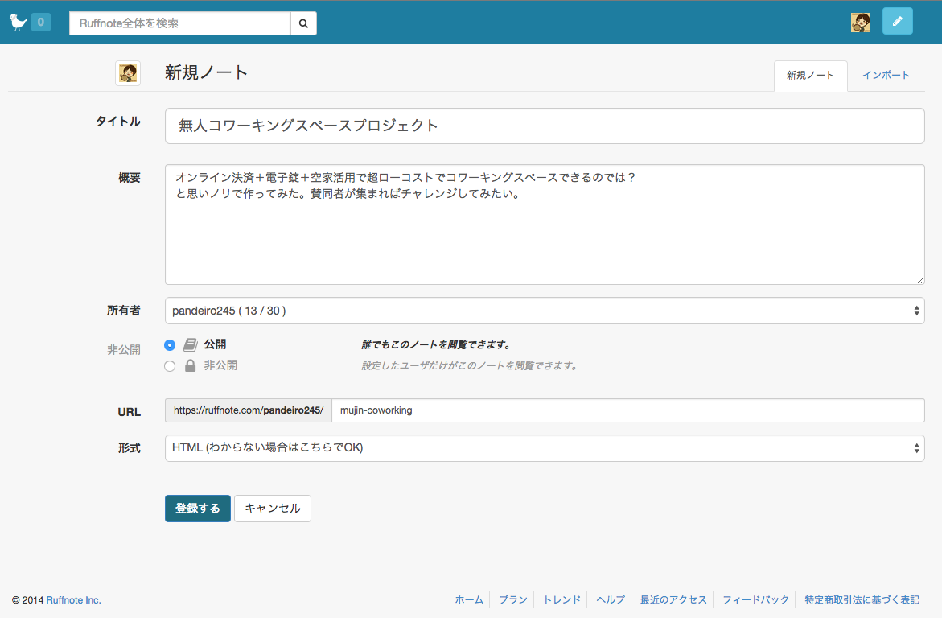Image resolution: width=942 pixels, height=618 pixels.
Task: Select the 公開 radio button
Action: click(170, 345)
